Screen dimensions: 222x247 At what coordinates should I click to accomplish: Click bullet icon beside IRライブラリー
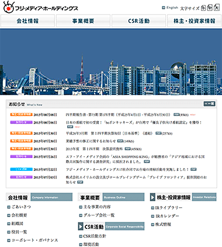pos(152,208)
